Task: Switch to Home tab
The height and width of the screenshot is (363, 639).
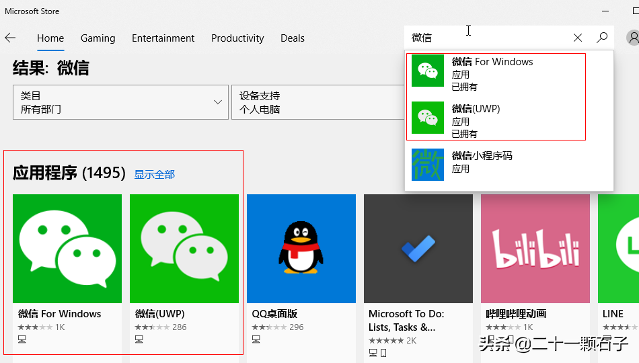Action: pyautogui.click(x=50, y=38)
